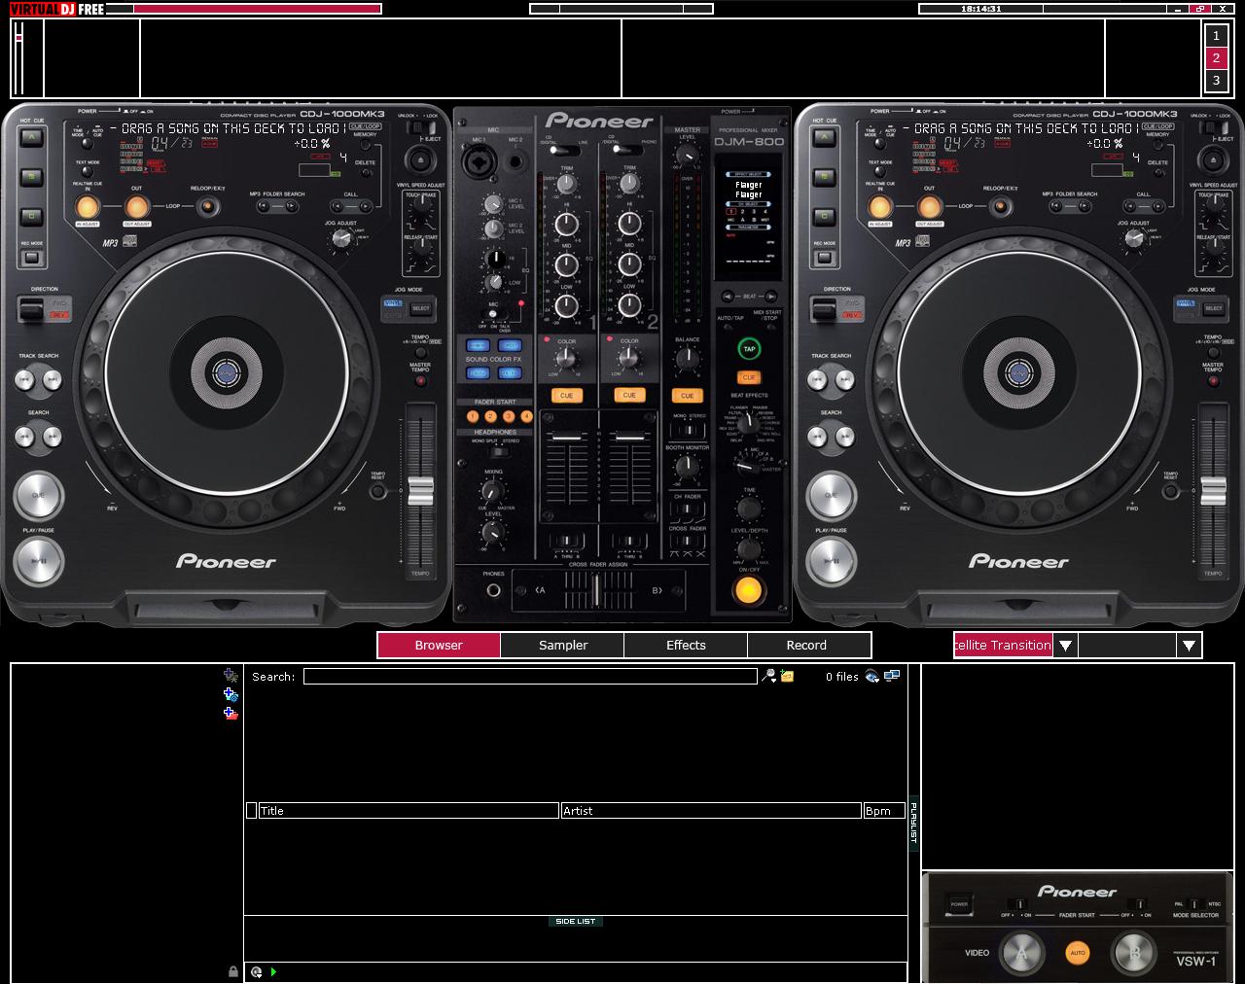Open NetSearch via globe icon next to 0 files
This screenshot has width=1245, height=984.
point(871,675)
